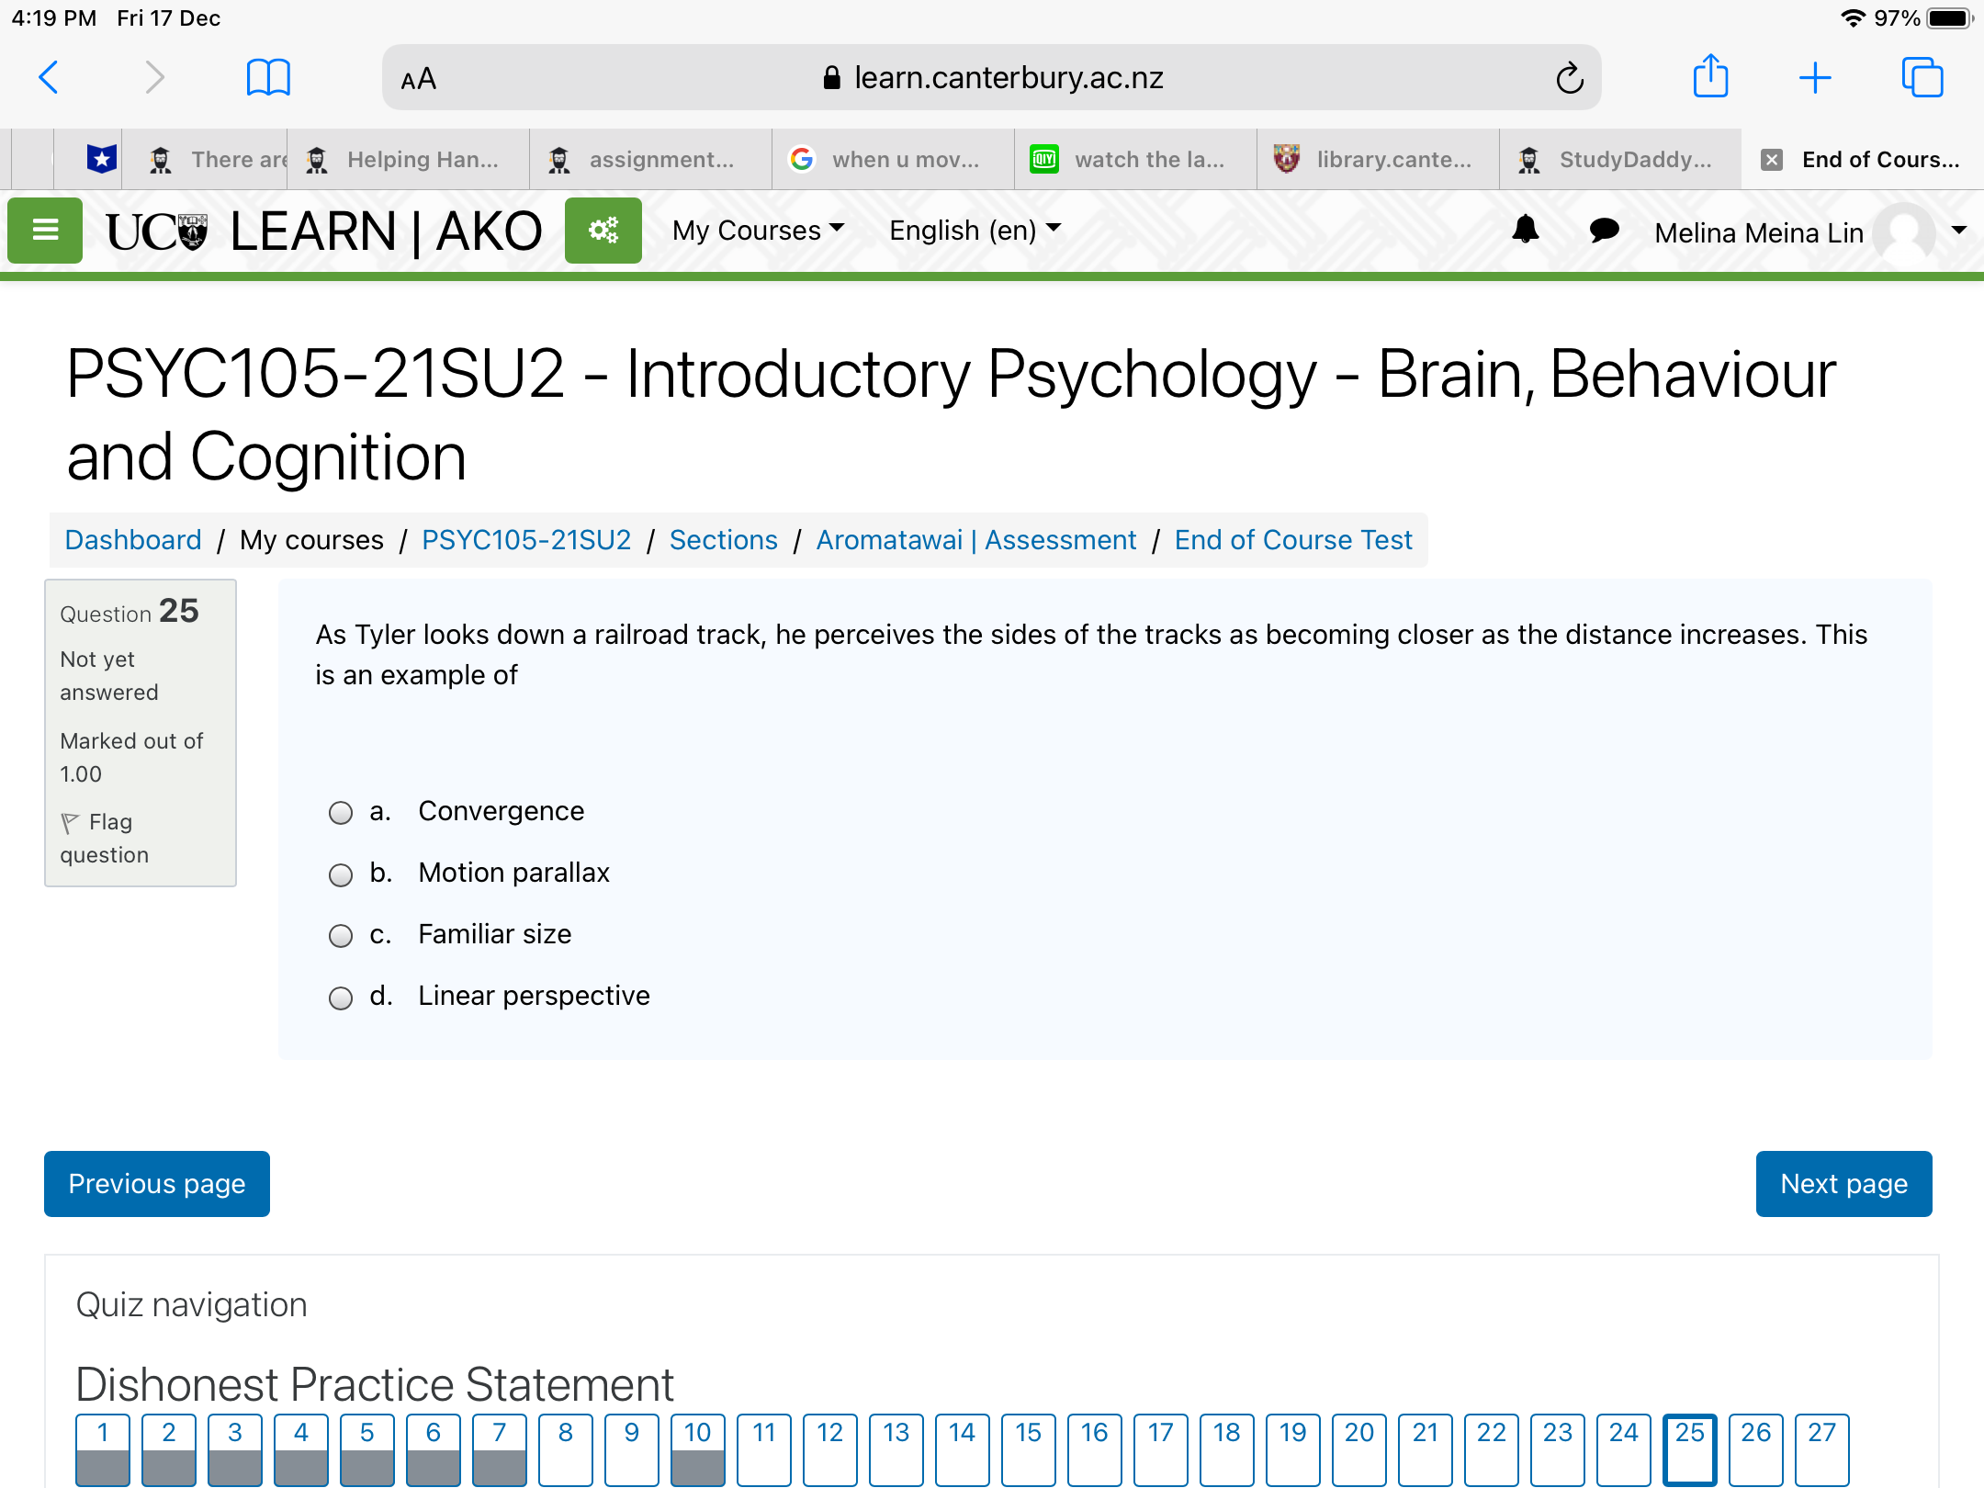This screenshot has width=1984, height=1488.
Task: Click the Next page button
Action: pos(1843,1183)
